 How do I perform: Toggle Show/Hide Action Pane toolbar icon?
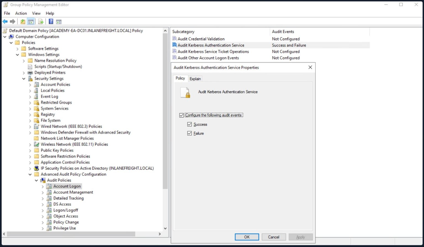coord(59,22)
